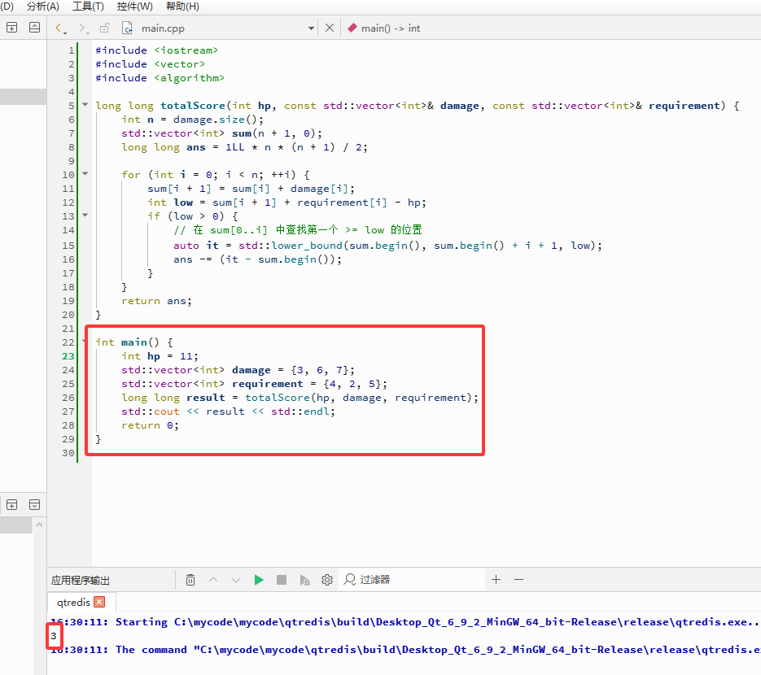
Task: Select the qtredis output tab
Action: pyautogui.click(x=73, y=603)
